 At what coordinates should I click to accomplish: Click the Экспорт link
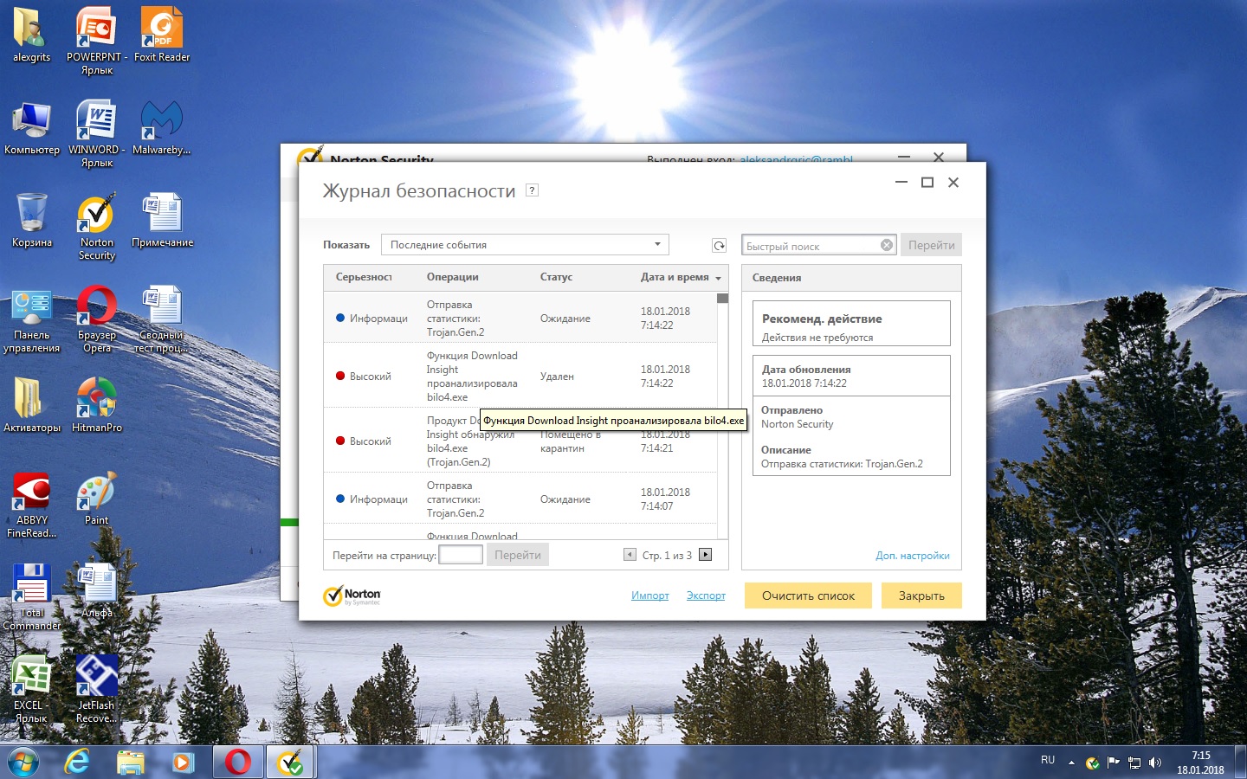(706, 596)
